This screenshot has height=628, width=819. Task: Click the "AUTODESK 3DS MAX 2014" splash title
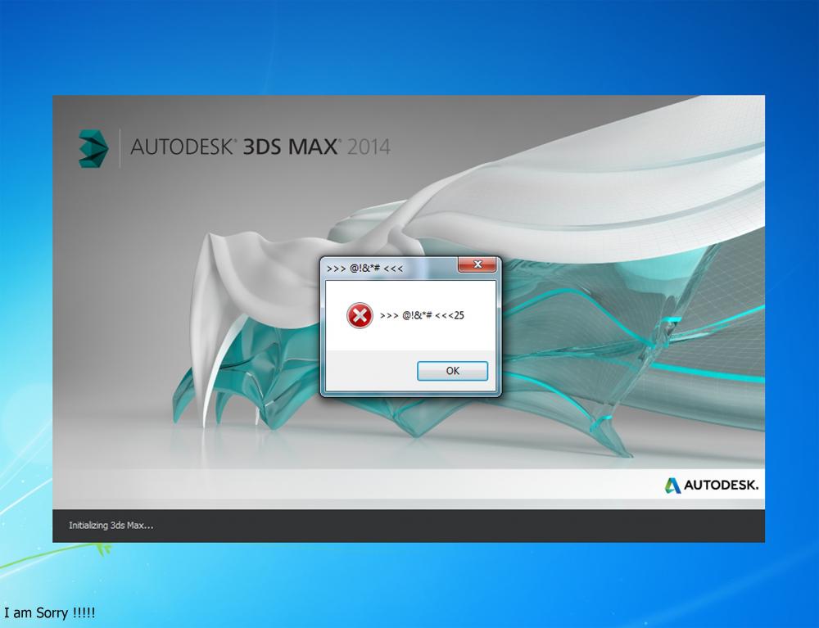(260, 147)
